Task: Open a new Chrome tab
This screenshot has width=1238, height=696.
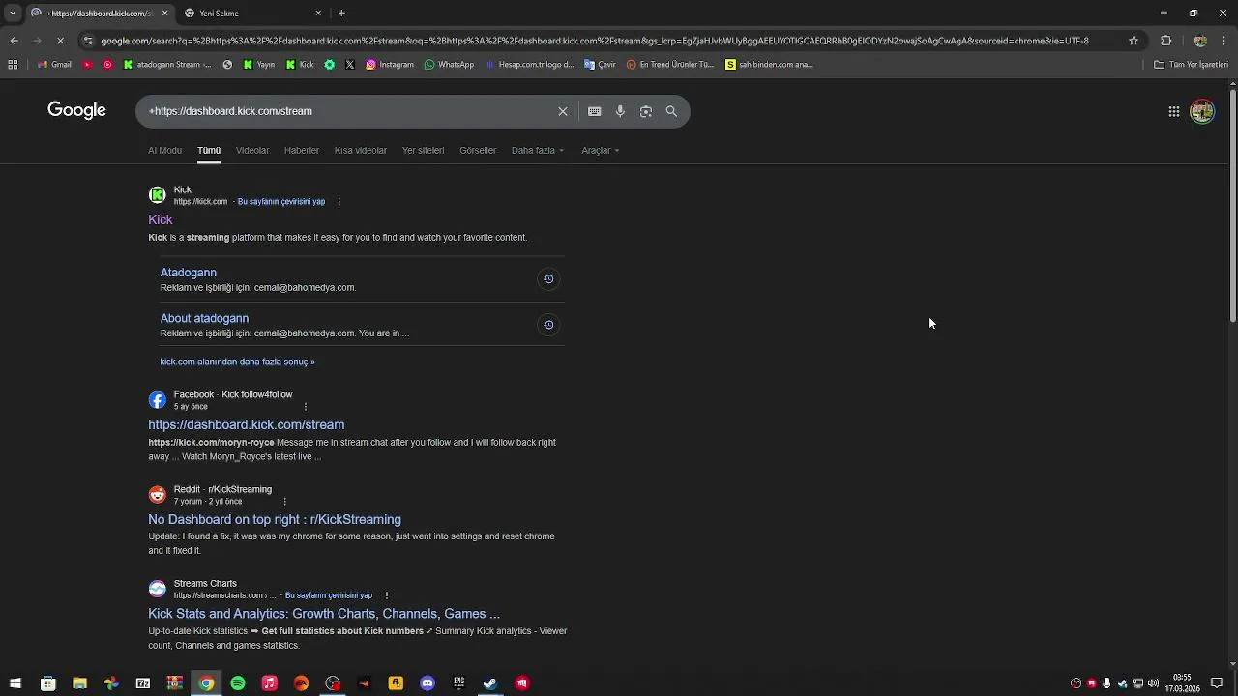Action: tap(341, 13)
